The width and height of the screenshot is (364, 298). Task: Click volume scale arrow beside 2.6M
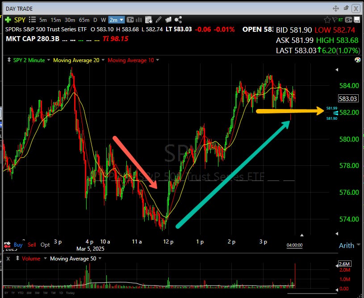click(337, 266)
